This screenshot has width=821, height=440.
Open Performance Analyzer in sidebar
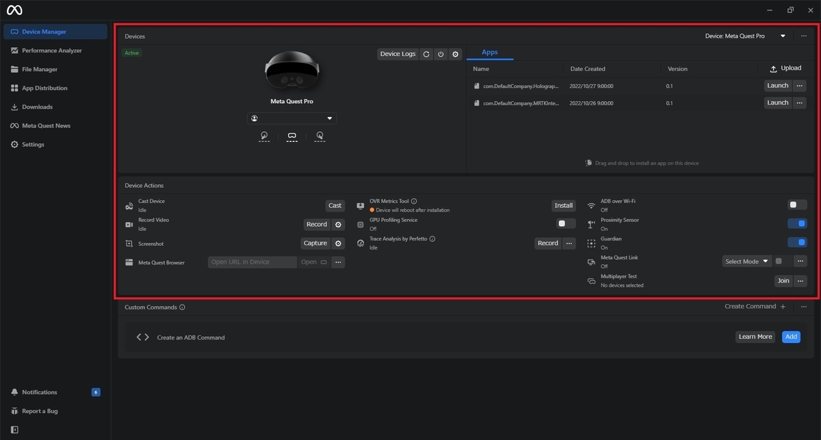[55, 51]
